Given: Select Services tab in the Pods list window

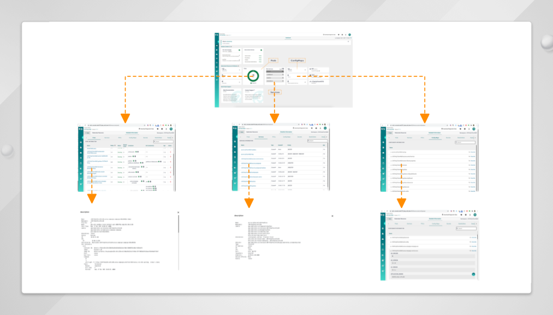Looking at the screenshot, I should 107,138.
